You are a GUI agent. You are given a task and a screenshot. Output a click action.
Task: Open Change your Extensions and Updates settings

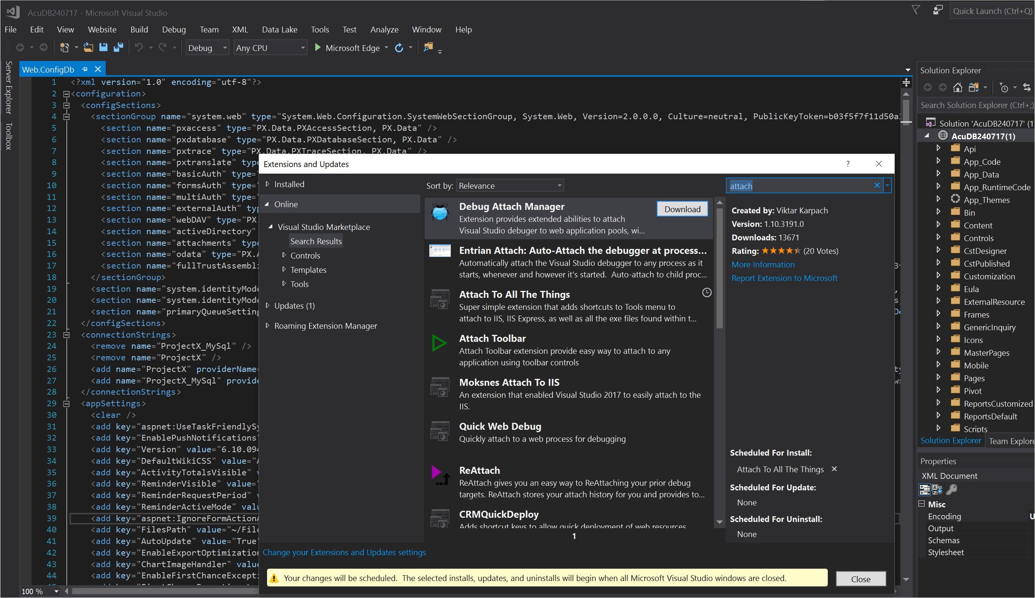pos(344,552)
